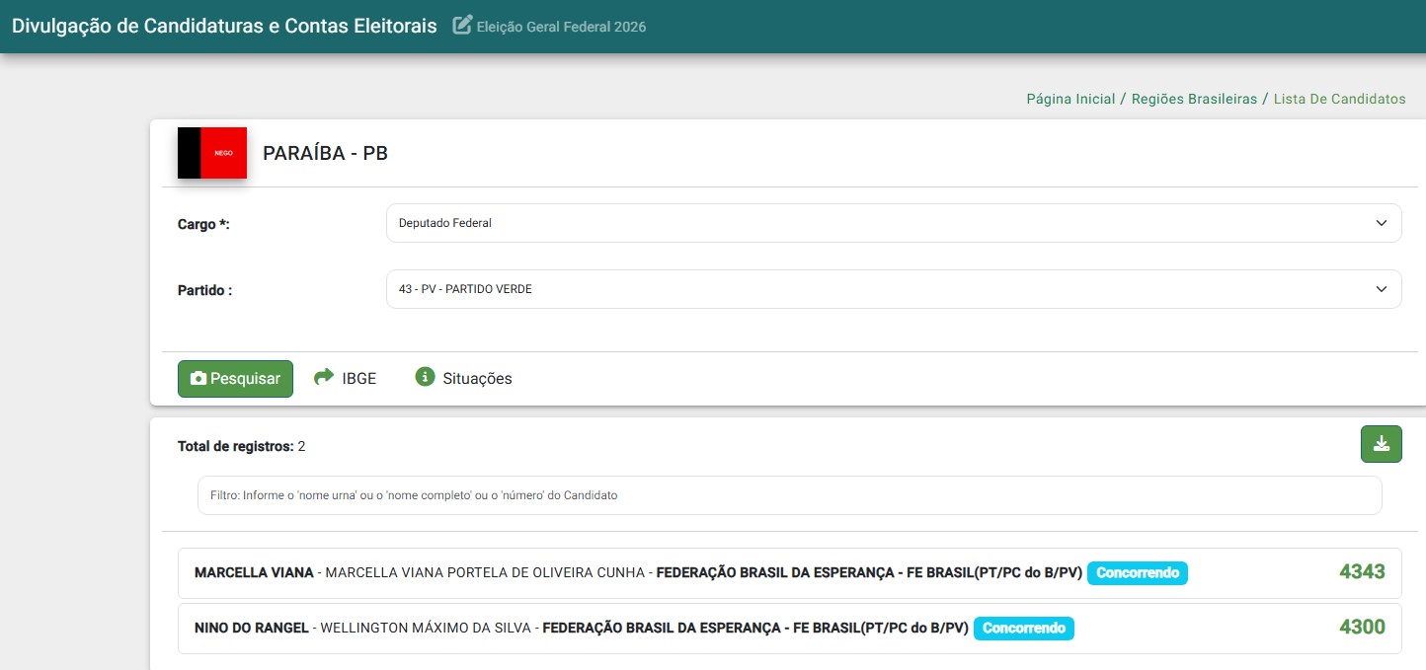The height and width of the screenshot is (670, 1426).
Task: Focus the candidate name filter input field
Action: click(x=789, y=495)
